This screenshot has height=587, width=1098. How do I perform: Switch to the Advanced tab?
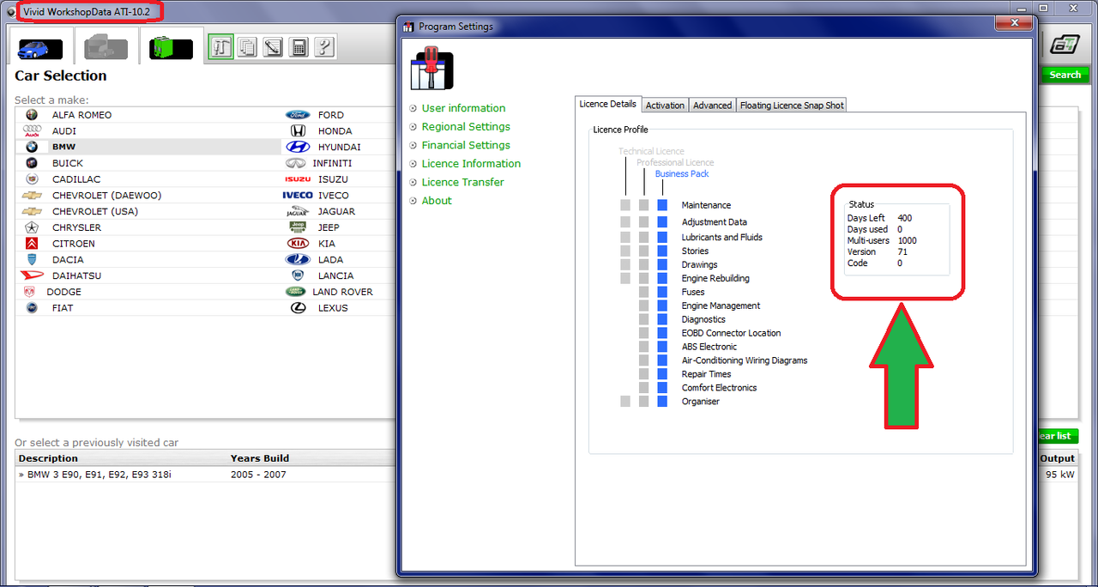(712, 106)
